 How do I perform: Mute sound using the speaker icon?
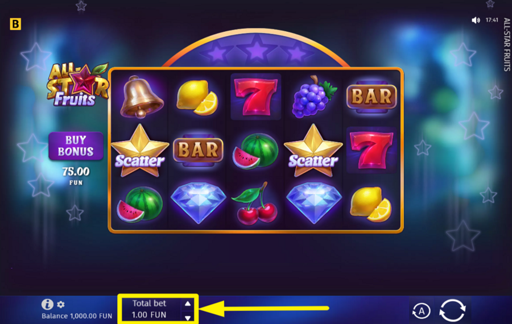pyautogui.click(x=476, y=20)
